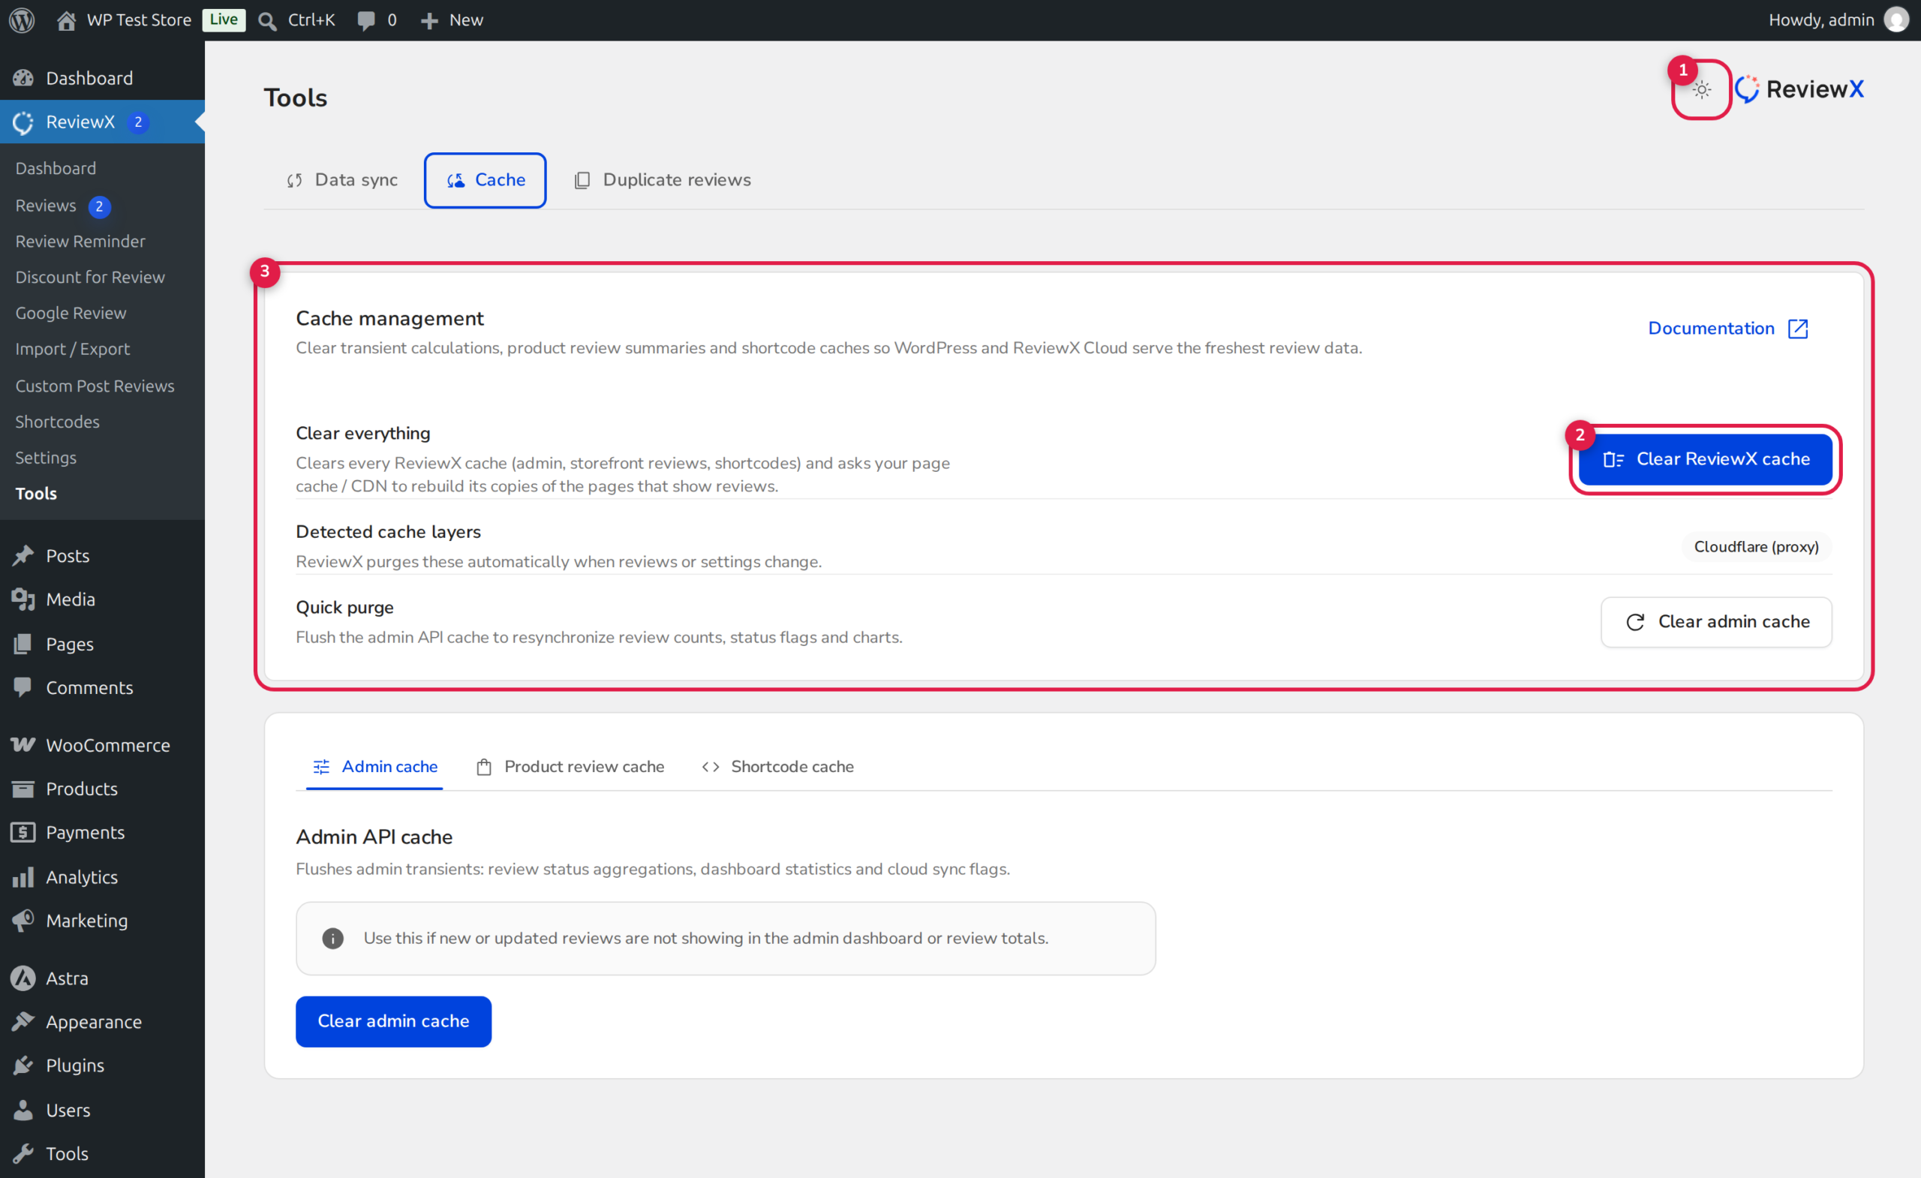Viewport: 1921px width, 1178px height.
Task: Go to Custom Post Reviews
Action: coord(95,386)
